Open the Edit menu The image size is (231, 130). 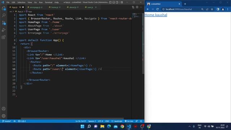tap(13, 3)
